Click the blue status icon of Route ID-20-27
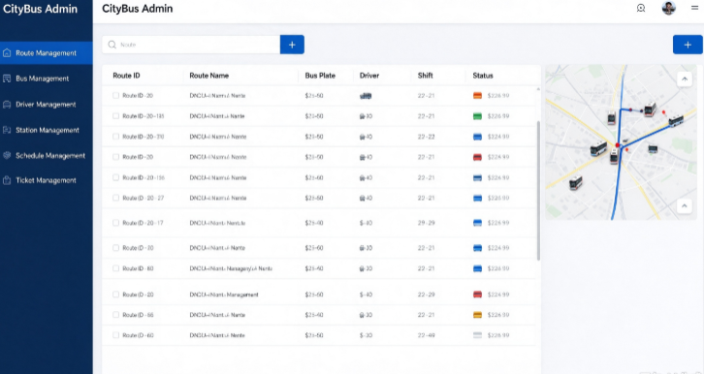Image resolution: width=704 pixels, height=374 pixels. 478,198
